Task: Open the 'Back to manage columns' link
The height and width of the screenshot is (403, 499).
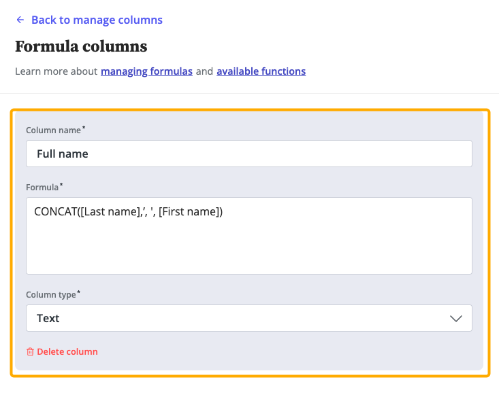Action: point(97,20)
